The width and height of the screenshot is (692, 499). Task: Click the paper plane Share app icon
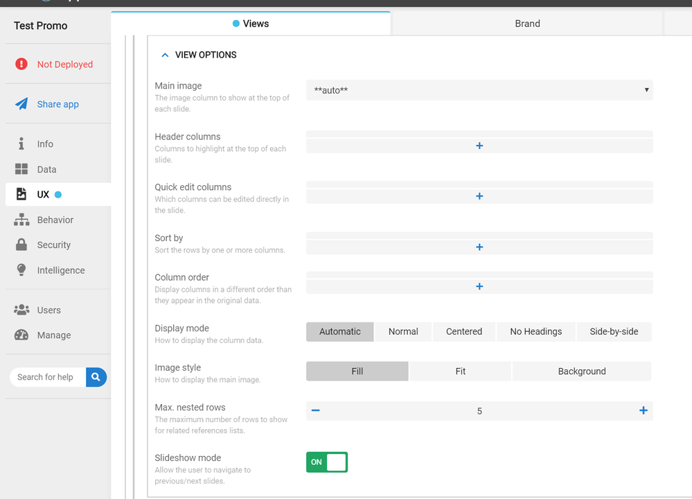tap(21, 104)
